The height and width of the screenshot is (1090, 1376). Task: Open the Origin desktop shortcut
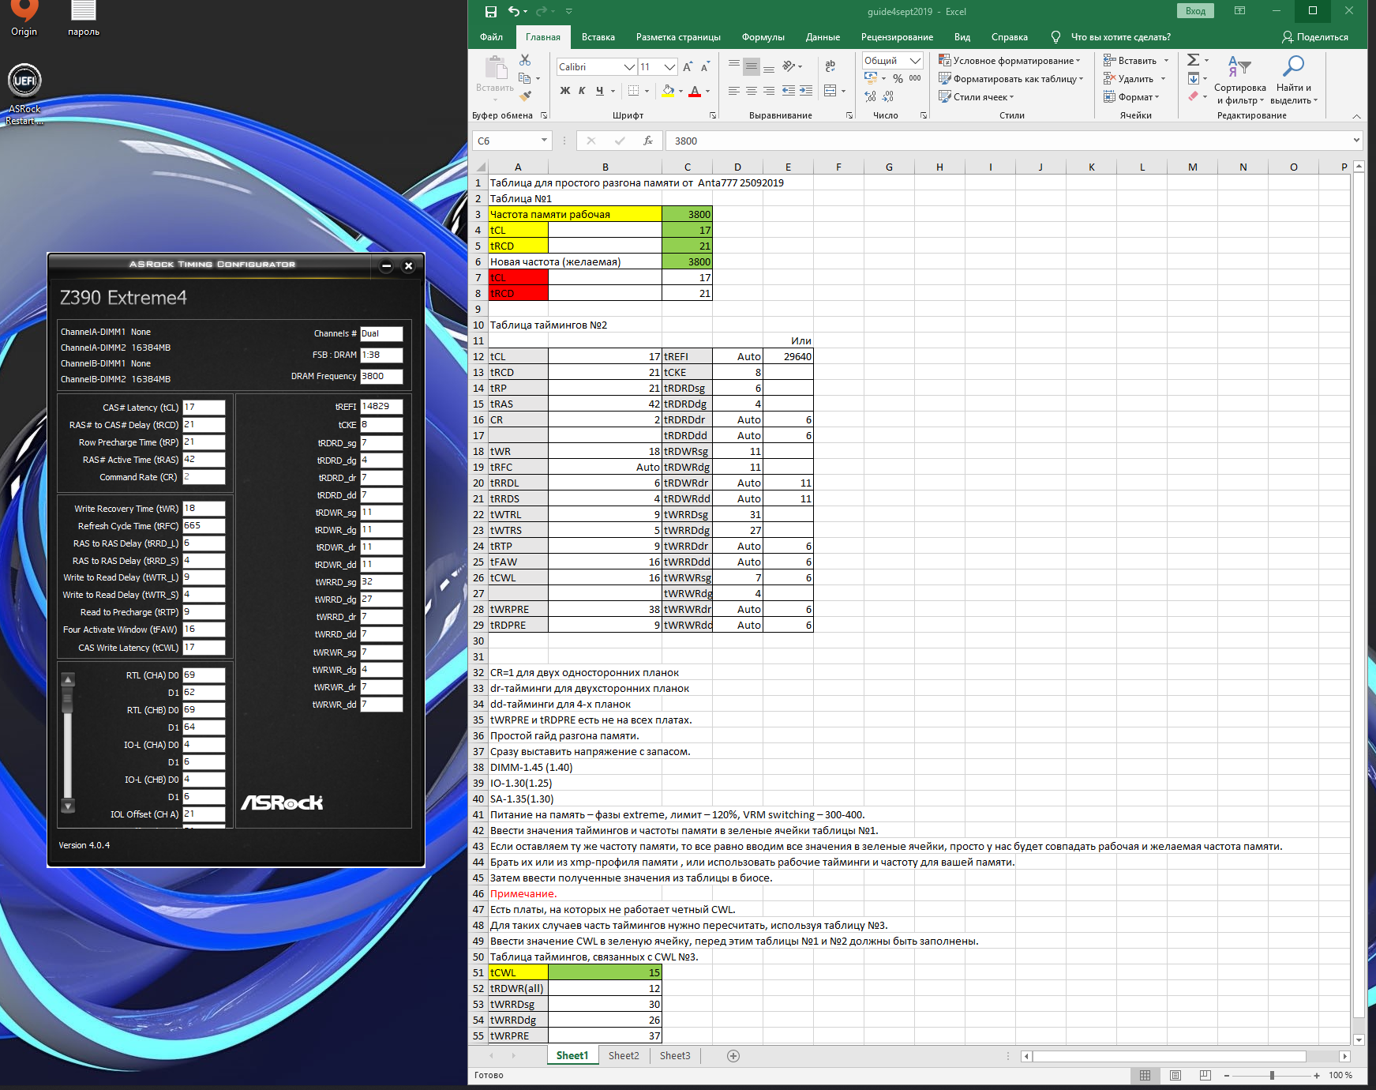coord(24,19)
